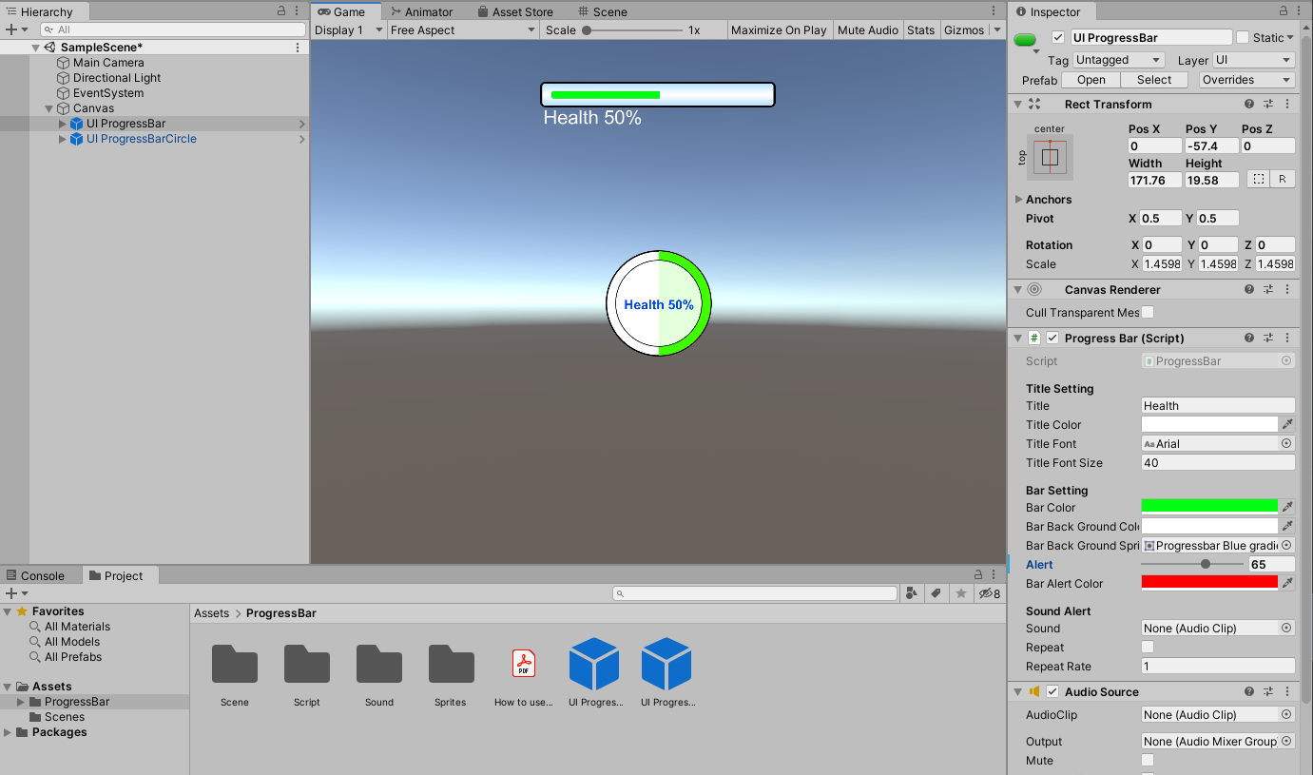Screen dimensions: 1313x775
Task: Open the Free Aspect dropdown
Action: tap(463, 30)
